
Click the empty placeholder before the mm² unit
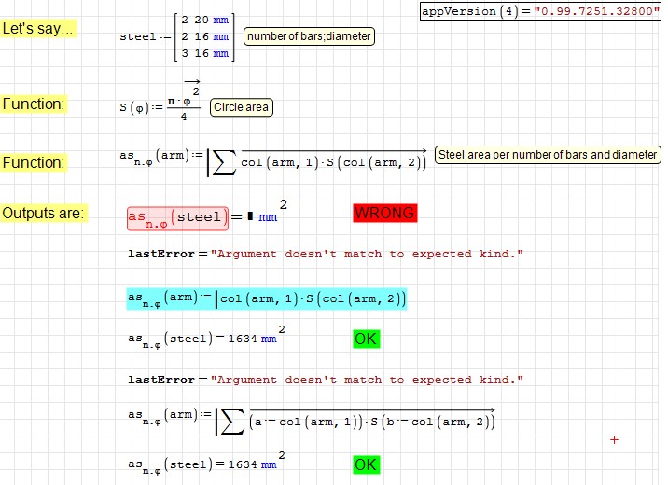[249, 217]
